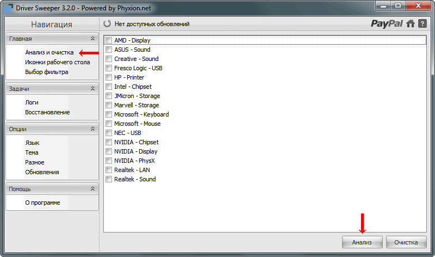The width and height of the screenshot is (435, 257).
Task: Select the Creative - Sound checkbox
Action: coord(109,59)
